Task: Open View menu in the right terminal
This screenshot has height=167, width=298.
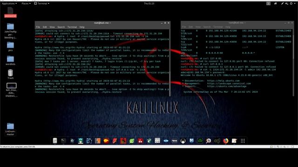Action: (x=198, y=27)
